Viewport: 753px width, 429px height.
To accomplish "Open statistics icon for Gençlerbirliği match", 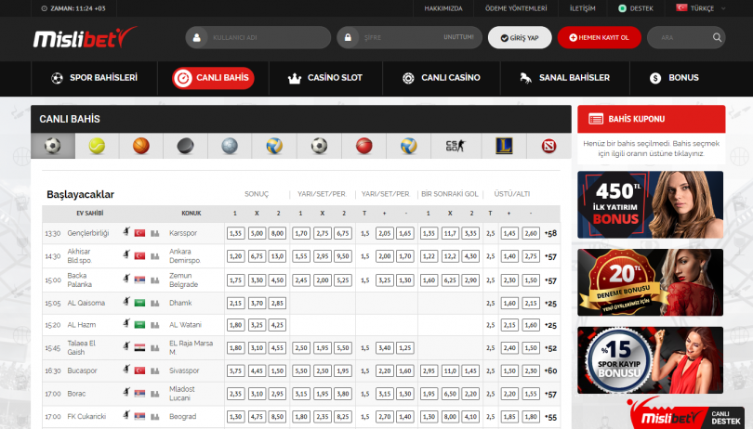I will (x=154, y=233).
